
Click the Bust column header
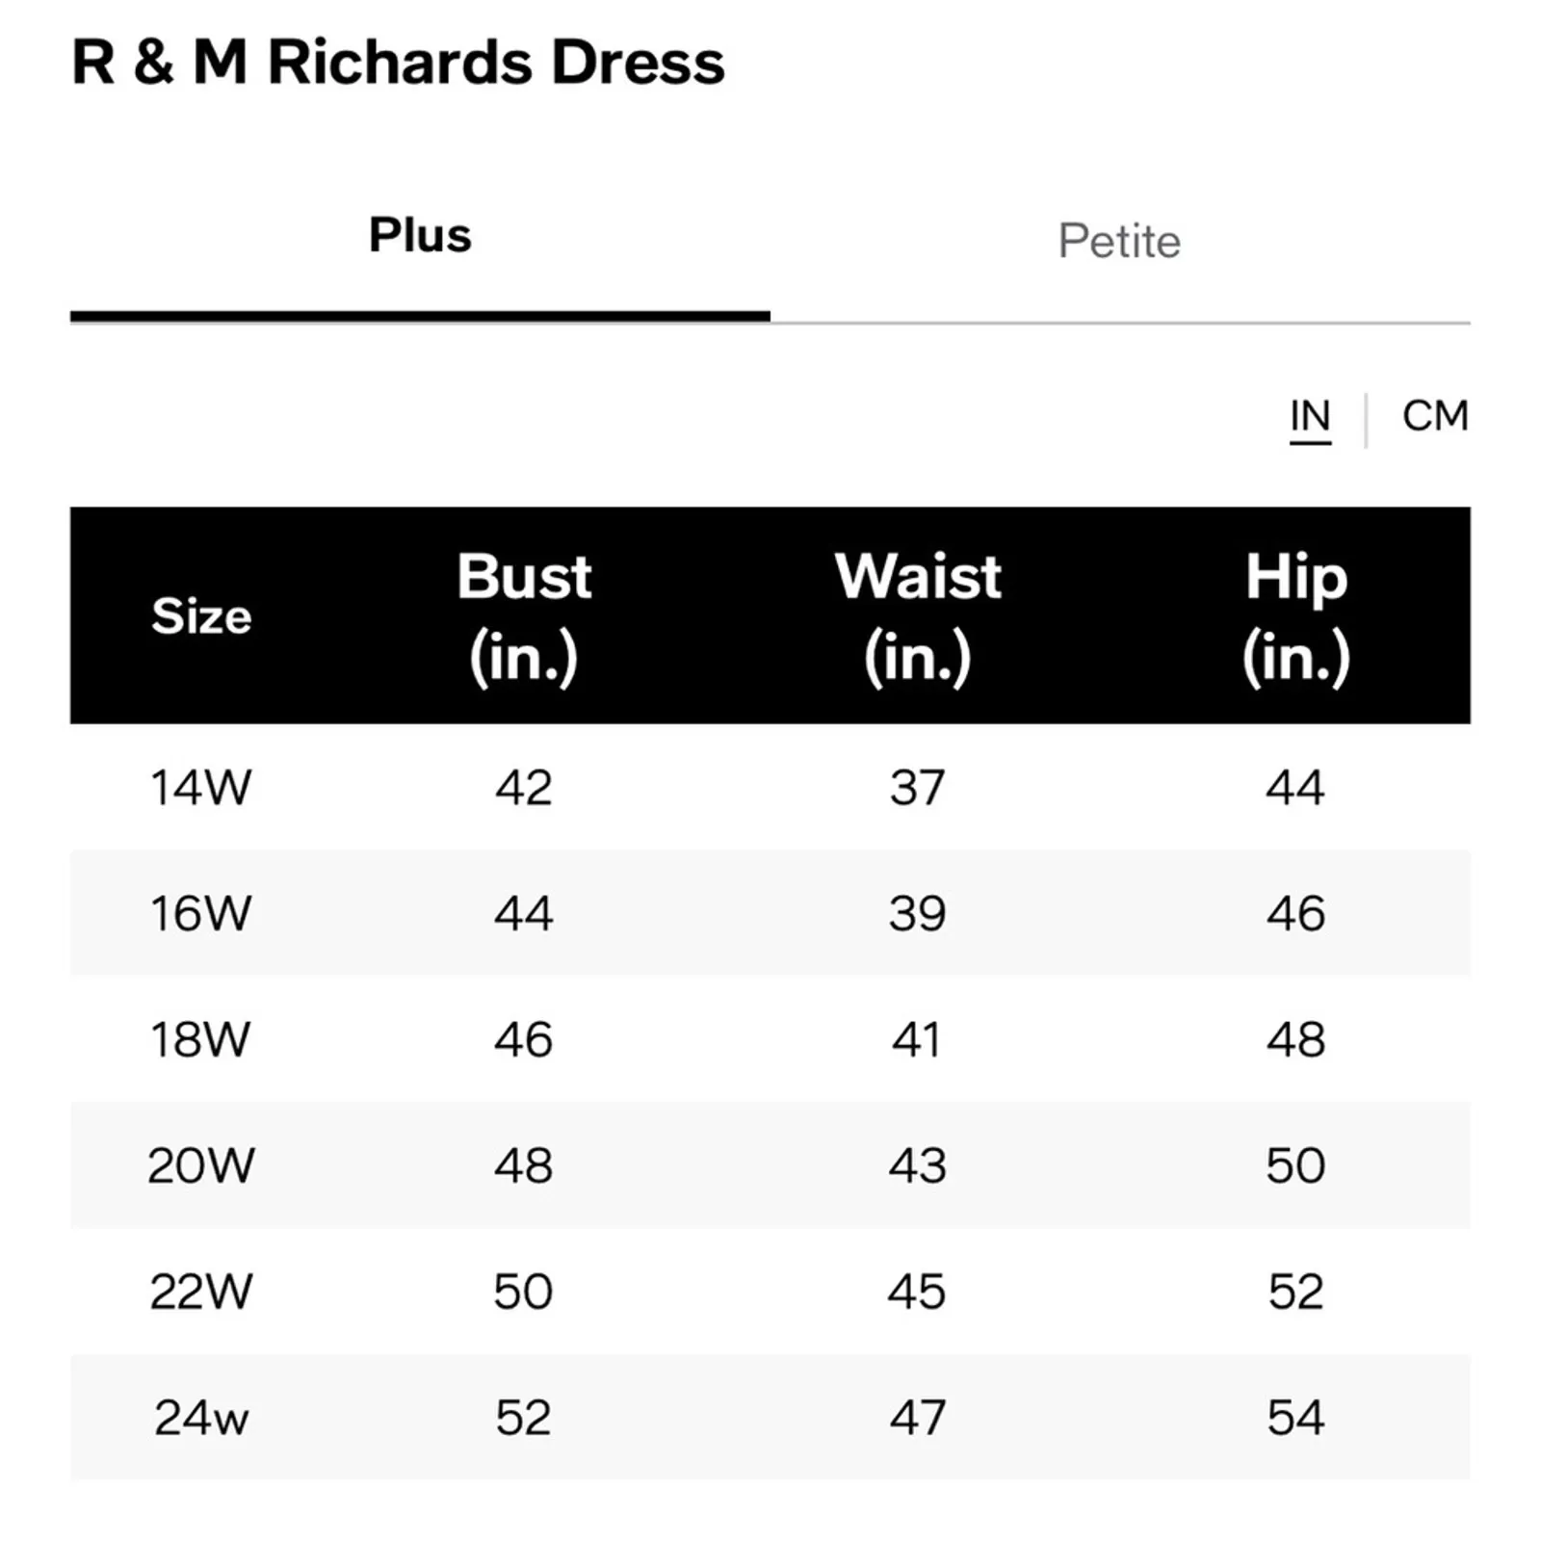[523, 615]
